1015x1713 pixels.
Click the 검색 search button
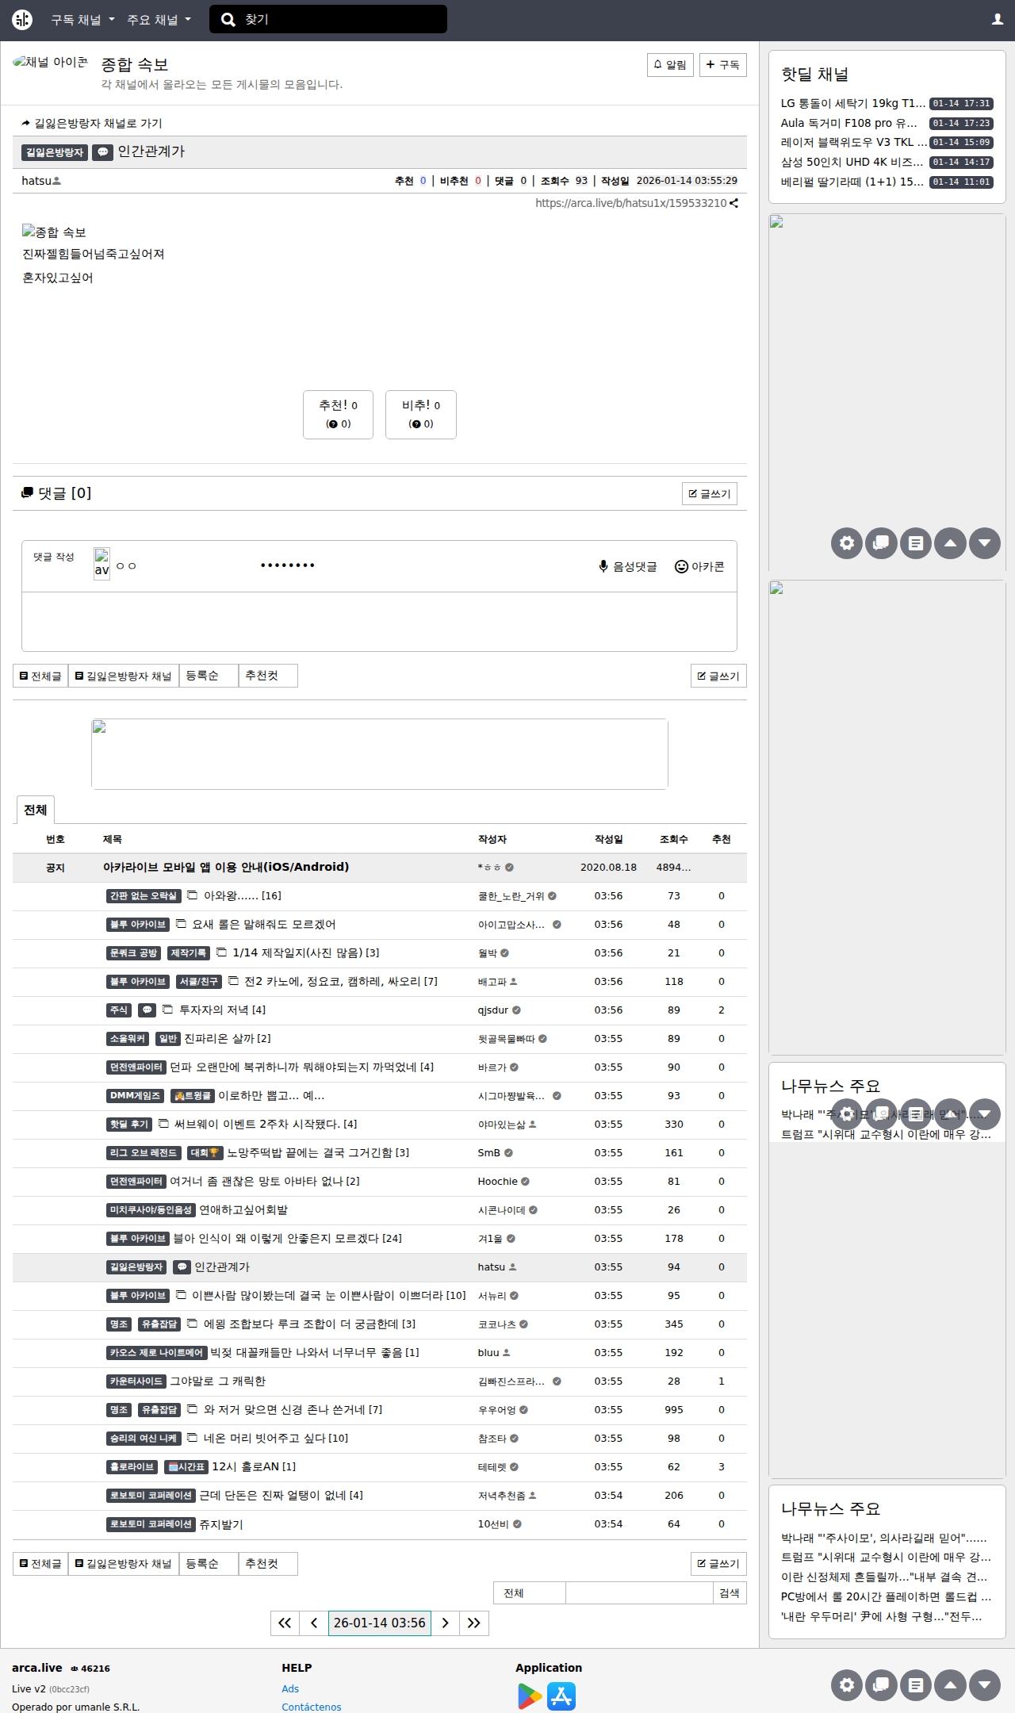[x=729, y=1593]
